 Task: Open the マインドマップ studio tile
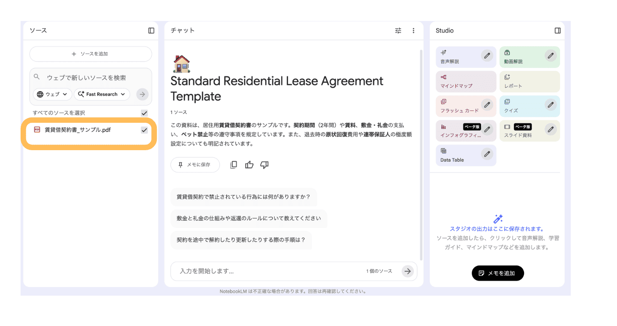point(466,82)
